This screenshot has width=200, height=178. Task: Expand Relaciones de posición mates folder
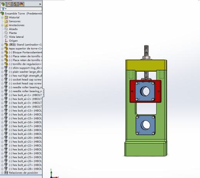pos(2,173)
